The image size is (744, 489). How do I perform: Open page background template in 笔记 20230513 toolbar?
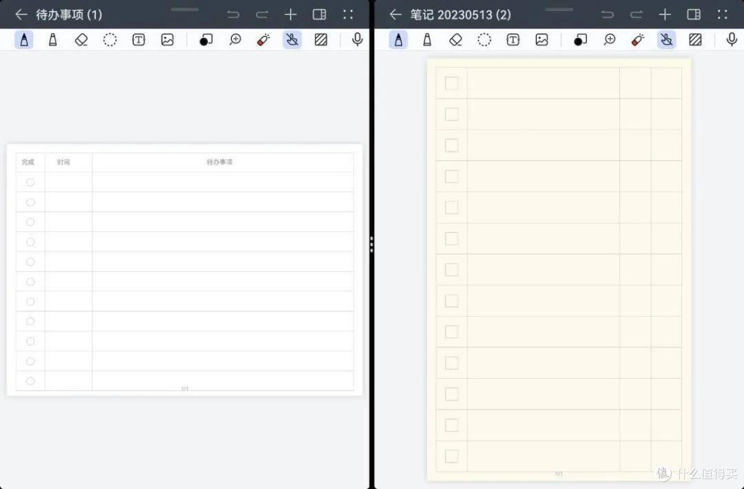coord(695,40)
